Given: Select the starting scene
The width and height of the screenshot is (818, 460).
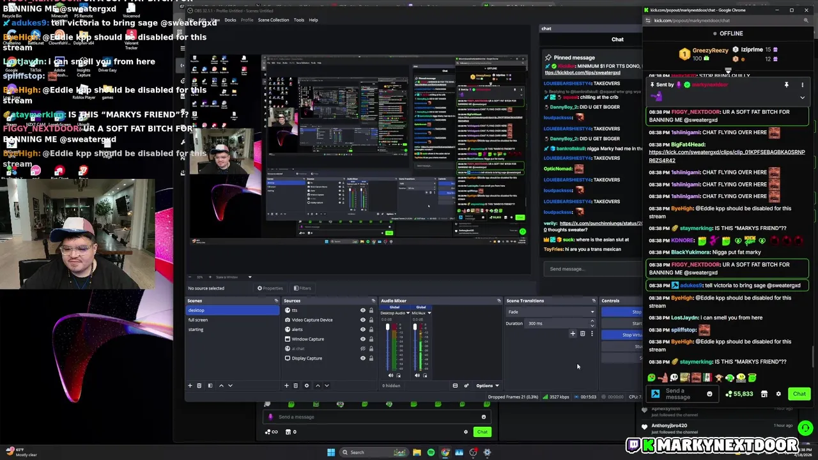Looking at the screenshot, I should 233,330.
